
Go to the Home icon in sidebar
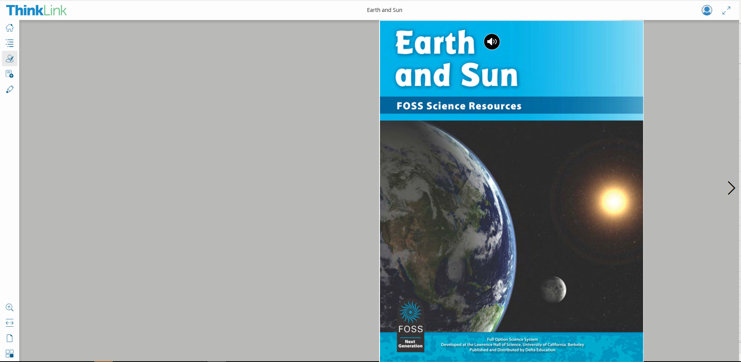tap(10, 28)
